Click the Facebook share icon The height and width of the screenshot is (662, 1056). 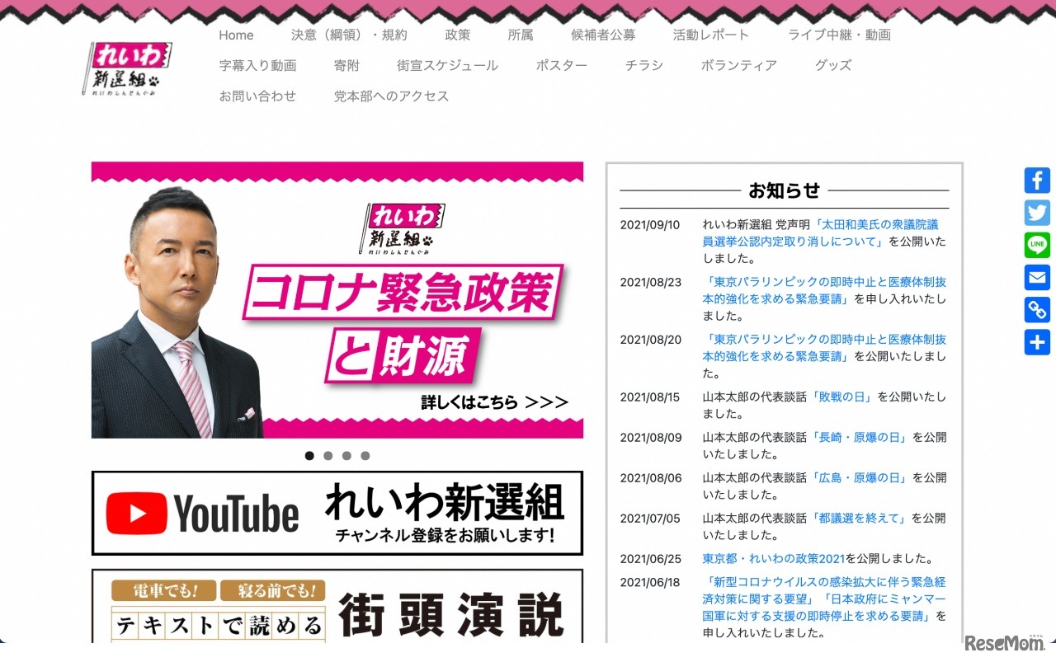[1037, 181]
